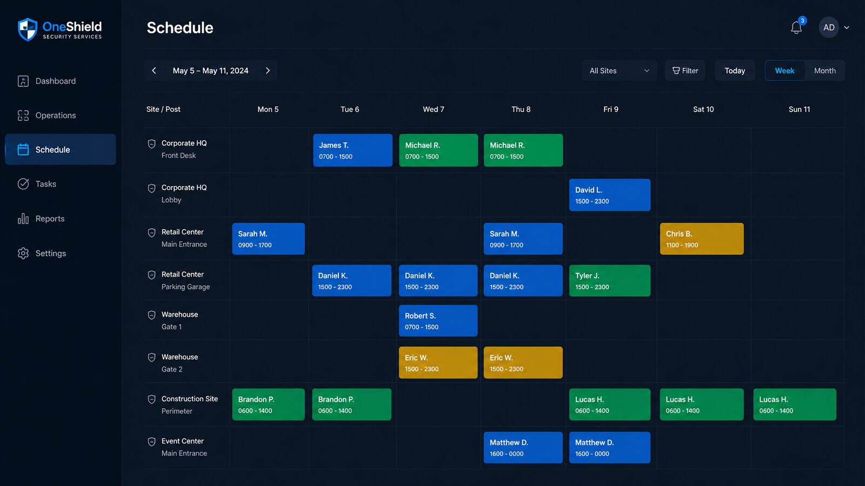The image size is (865, 486).
Task: Select Corporate HQ Lobby row label
Action: [184, 194]
